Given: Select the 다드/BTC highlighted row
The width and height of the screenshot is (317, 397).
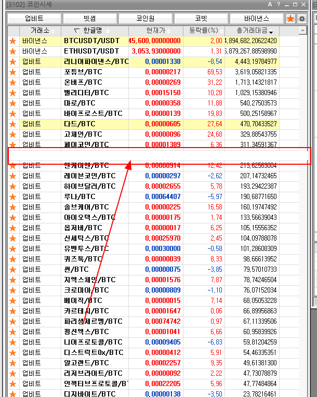Looking at the screenshot, I should point(94,124).
